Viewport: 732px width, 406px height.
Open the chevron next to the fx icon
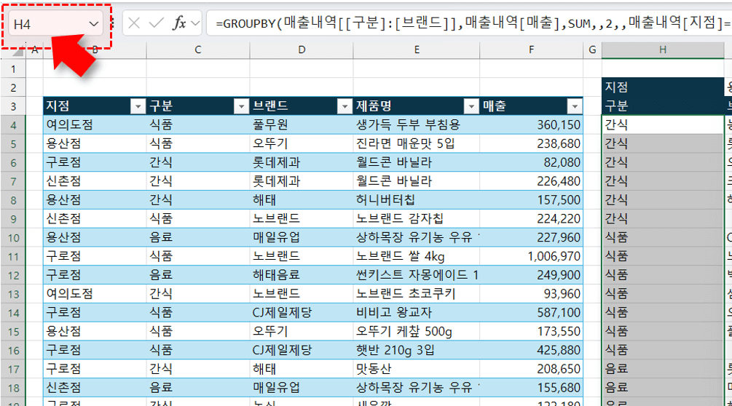[x=194, y=23]
